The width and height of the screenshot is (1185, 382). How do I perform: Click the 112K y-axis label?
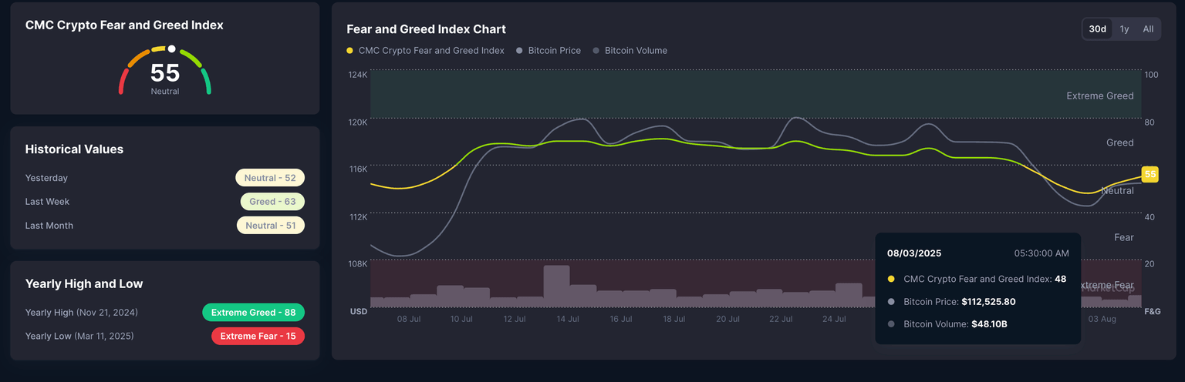[359, 217]
